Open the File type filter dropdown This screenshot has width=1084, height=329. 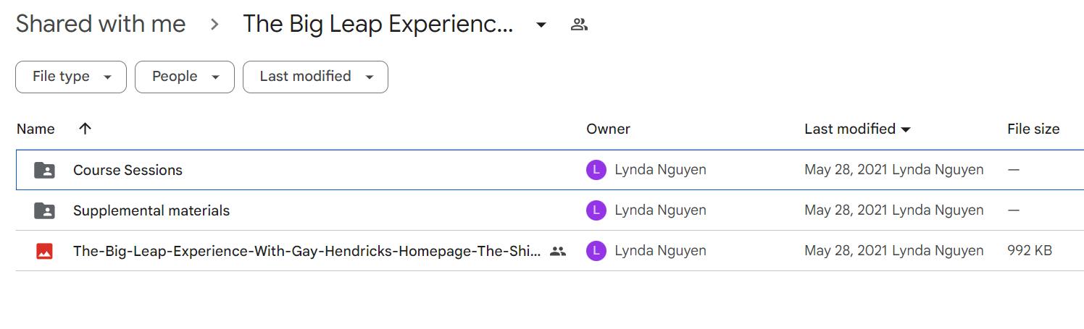pos(71,77)
